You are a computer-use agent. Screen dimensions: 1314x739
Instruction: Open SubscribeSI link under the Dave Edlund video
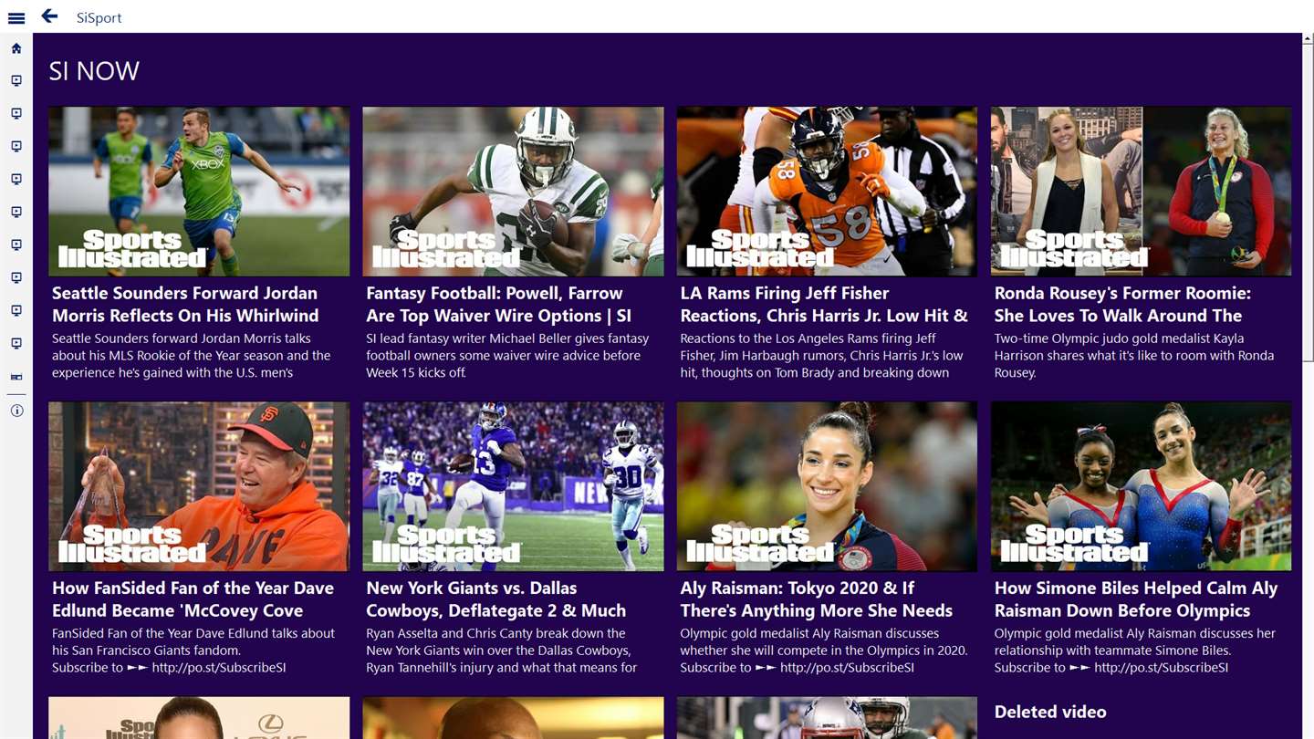(x=219, y=668)
